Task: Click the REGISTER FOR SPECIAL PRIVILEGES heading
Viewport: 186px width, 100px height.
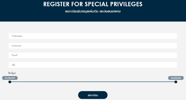Action: (x=93, y=4)
